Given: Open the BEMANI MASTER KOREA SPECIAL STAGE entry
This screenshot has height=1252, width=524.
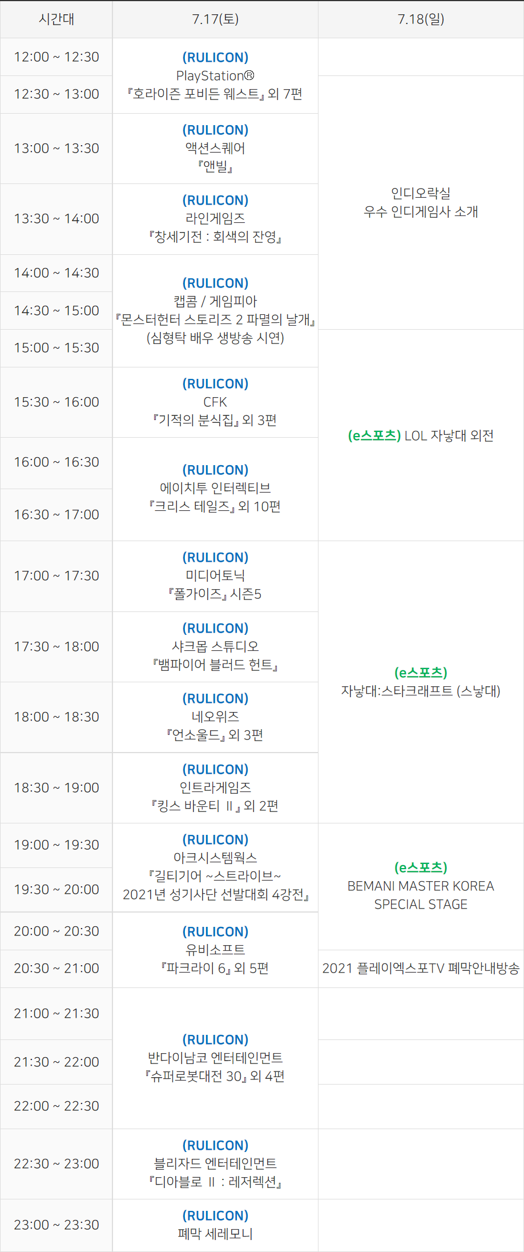Looking at the screenshot, I should pyautogui.click(x=421, y=886).
